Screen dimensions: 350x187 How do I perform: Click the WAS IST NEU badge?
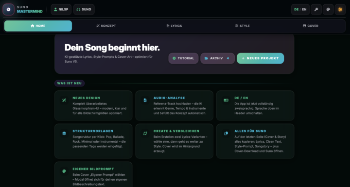(70, 83)
